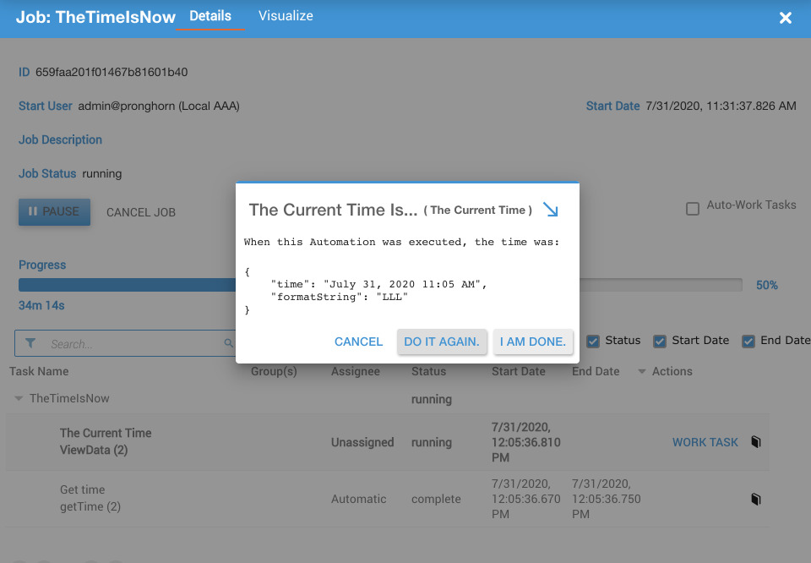Select the Details tab
Screen dimensions: 811x563
210,16
